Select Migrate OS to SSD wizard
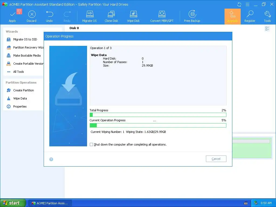276x207 pixels. 25,39
